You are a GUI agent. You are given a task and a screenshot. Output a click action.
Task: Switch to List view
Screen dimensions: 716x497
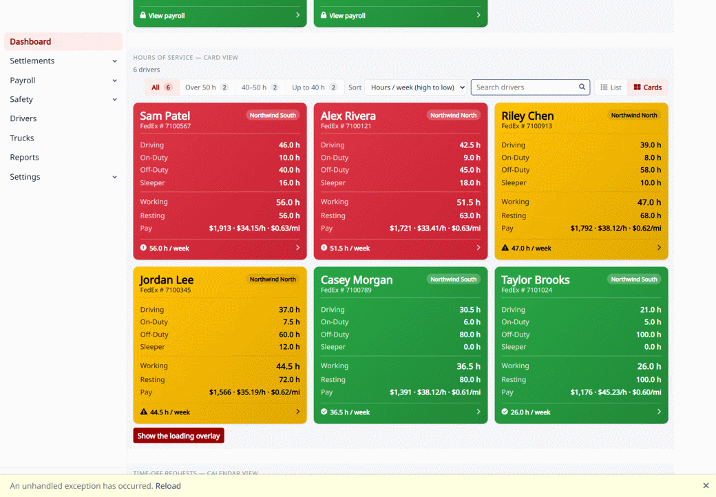[611, 87]
